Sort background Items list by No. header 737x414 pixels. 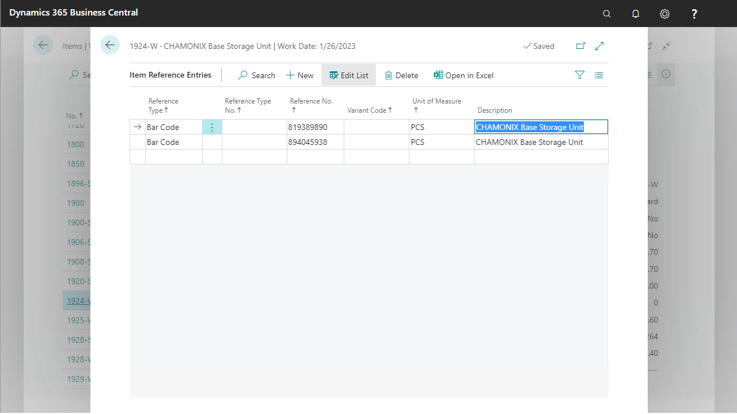pyautogui.click(x=74, y=116)
